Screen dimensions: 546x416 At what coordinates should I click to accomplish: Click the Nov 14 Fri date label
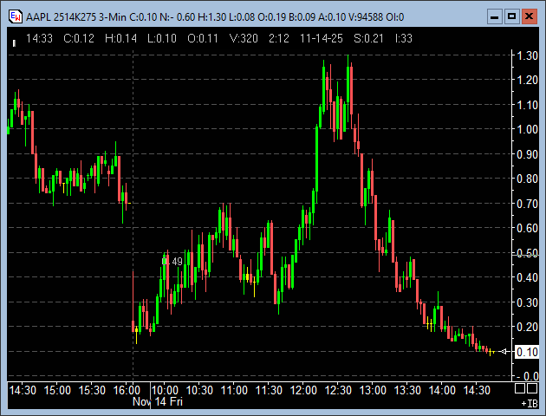click(158, 402)
